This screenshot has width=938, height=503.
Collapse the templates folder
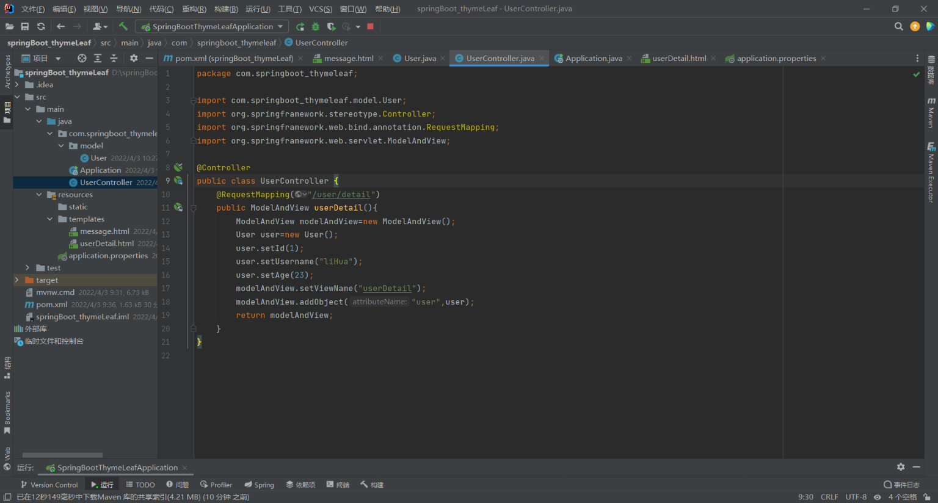(x=50, y=219)
